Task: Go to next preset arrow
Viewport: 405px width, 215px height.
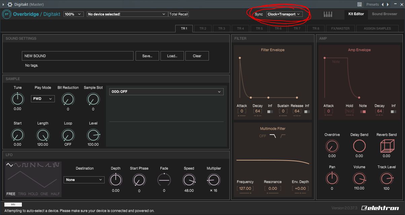Action: (388, 4)
